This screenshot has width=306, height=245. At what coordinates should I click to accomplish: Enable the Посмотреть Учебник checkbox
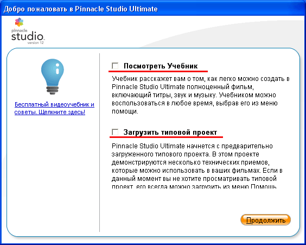click(x=115, y=66)
